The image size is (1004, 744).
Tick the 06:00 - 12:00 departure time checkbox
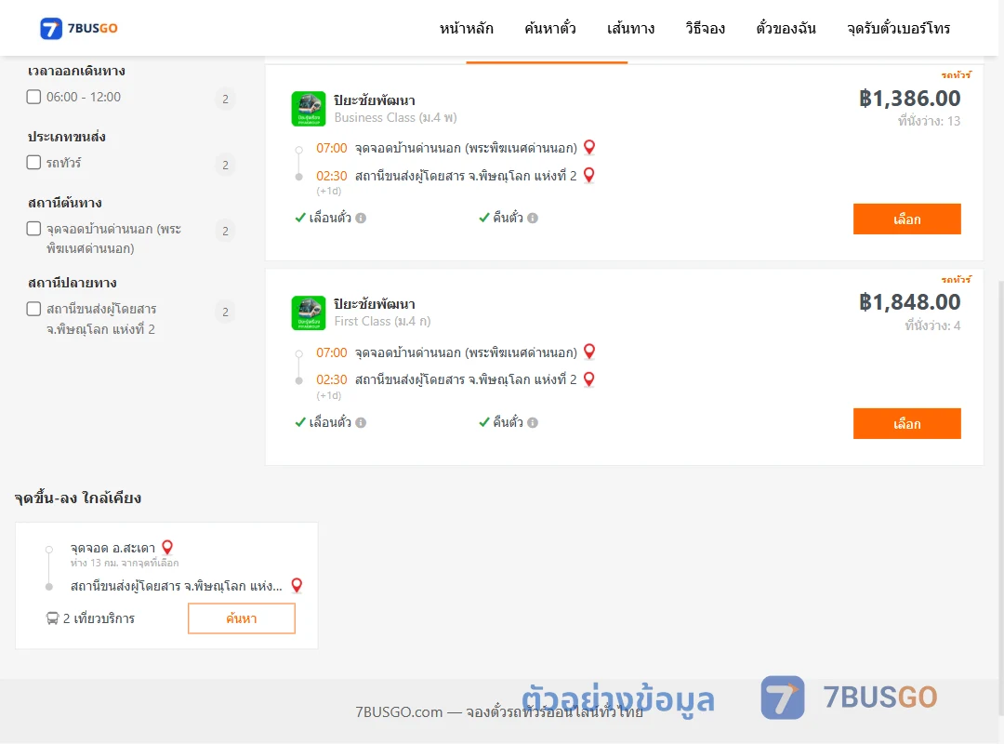tap(34, 97)
